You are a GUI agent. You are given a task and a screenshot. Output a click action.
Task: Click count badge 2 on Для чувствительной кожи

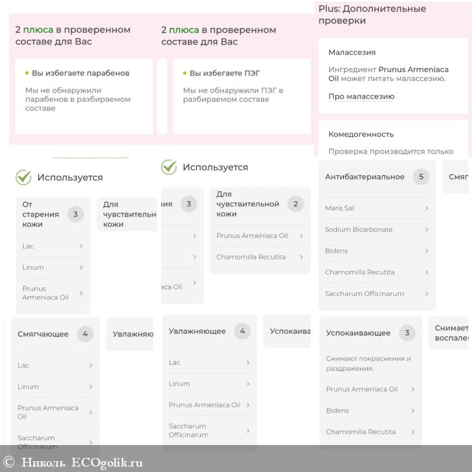[295, 204]
